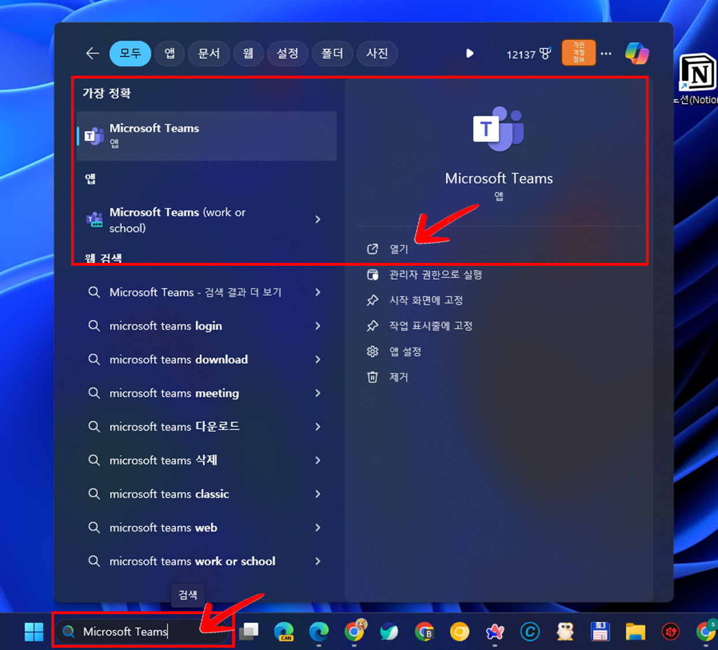Switch to the 설정 filter tab
The height and width of the screenshot is (650, 718).
(288, 53)
